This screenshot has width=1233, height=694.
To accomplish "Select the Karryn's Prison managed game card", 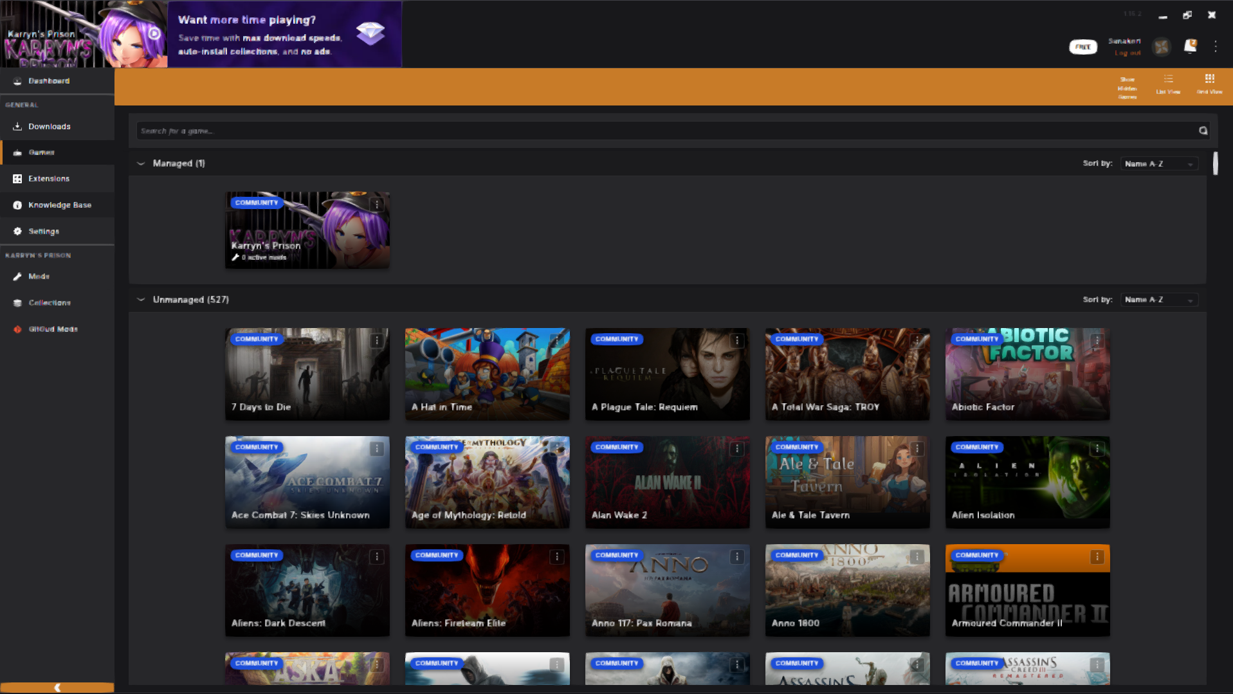I will (307, 230).
